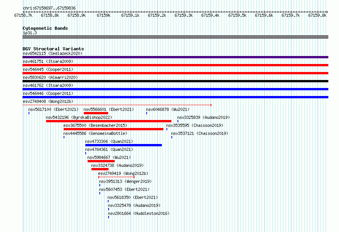
Task: Click the blue nsv461762 variant bar
Action: [175, 89]
